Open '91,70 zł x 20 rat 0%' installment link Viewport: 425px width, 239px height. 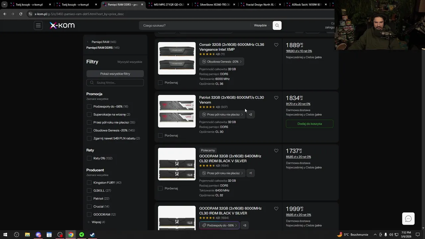tap(298, 104)
